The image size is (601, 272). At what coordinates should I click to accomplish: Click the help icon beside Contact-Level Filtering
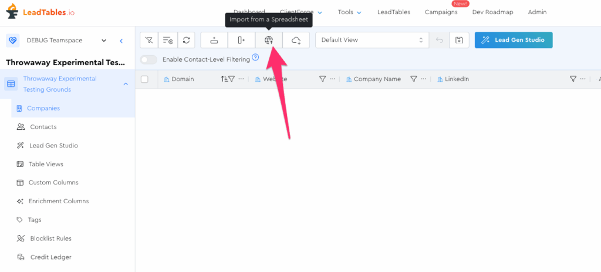tap(255, 58)
